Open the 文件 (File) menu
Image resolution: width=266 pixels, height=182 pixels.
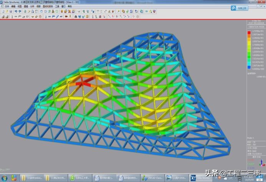pyautogui.click(x=7, y=6)
